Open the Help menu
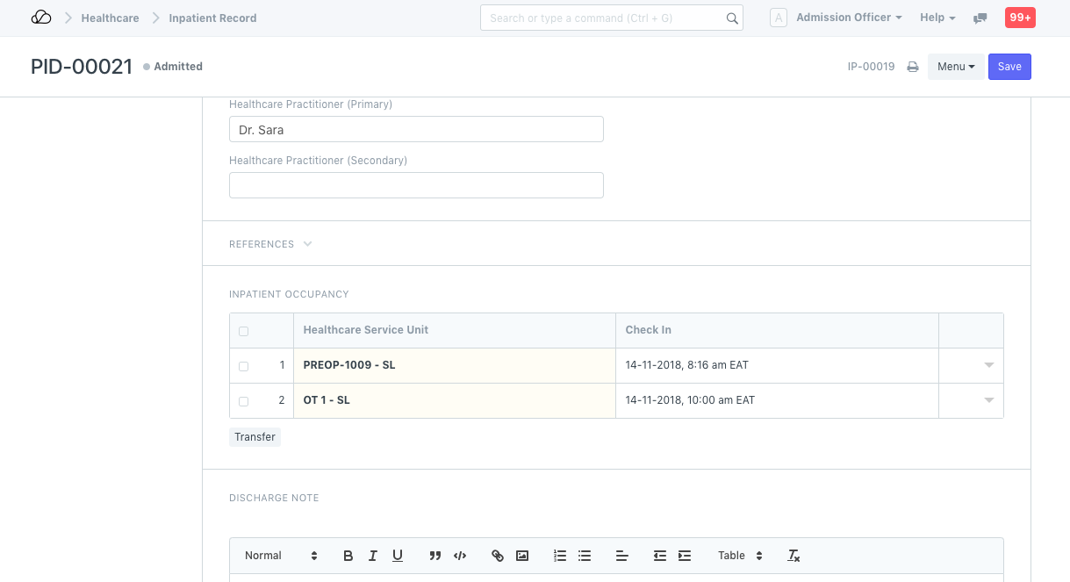This screenshot has width=1070, height=582. (x=937, y=17)
